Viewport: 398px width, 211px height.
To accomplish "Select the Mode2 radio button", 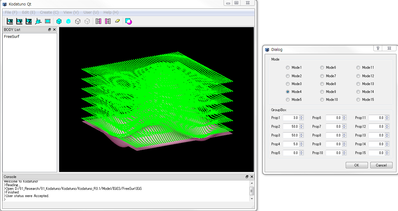I will click(x=288, y=76).
